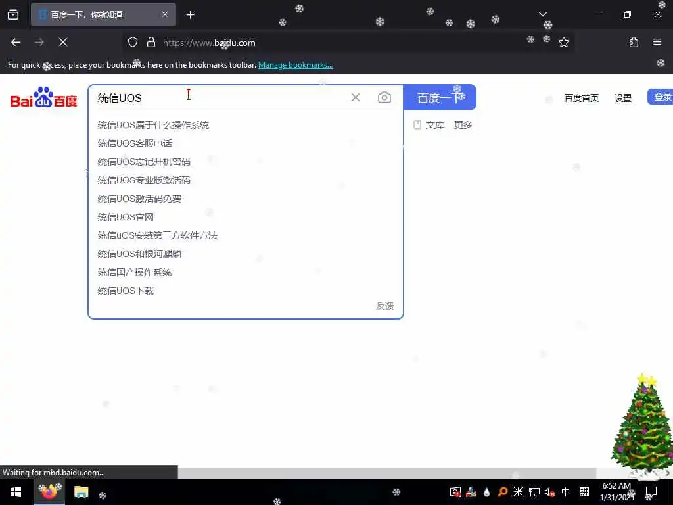The image size is (673, 505).
Task: Go back to previous page
Action: click(x=16, y=43)
